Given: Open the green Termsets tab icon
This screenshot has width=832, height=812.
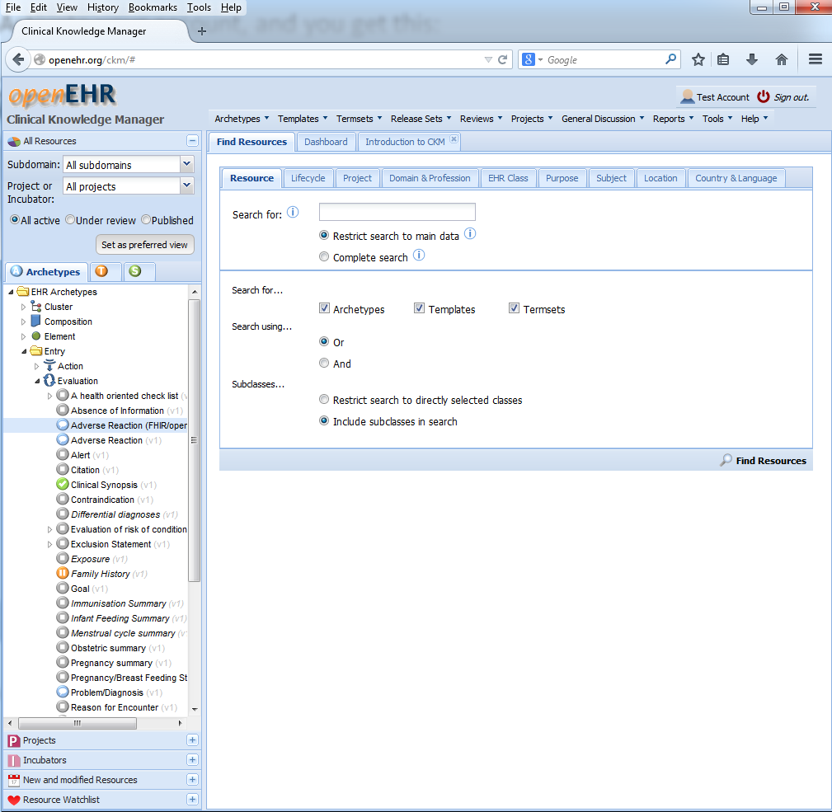Looking at the screenshot, I should click(134, 271).
